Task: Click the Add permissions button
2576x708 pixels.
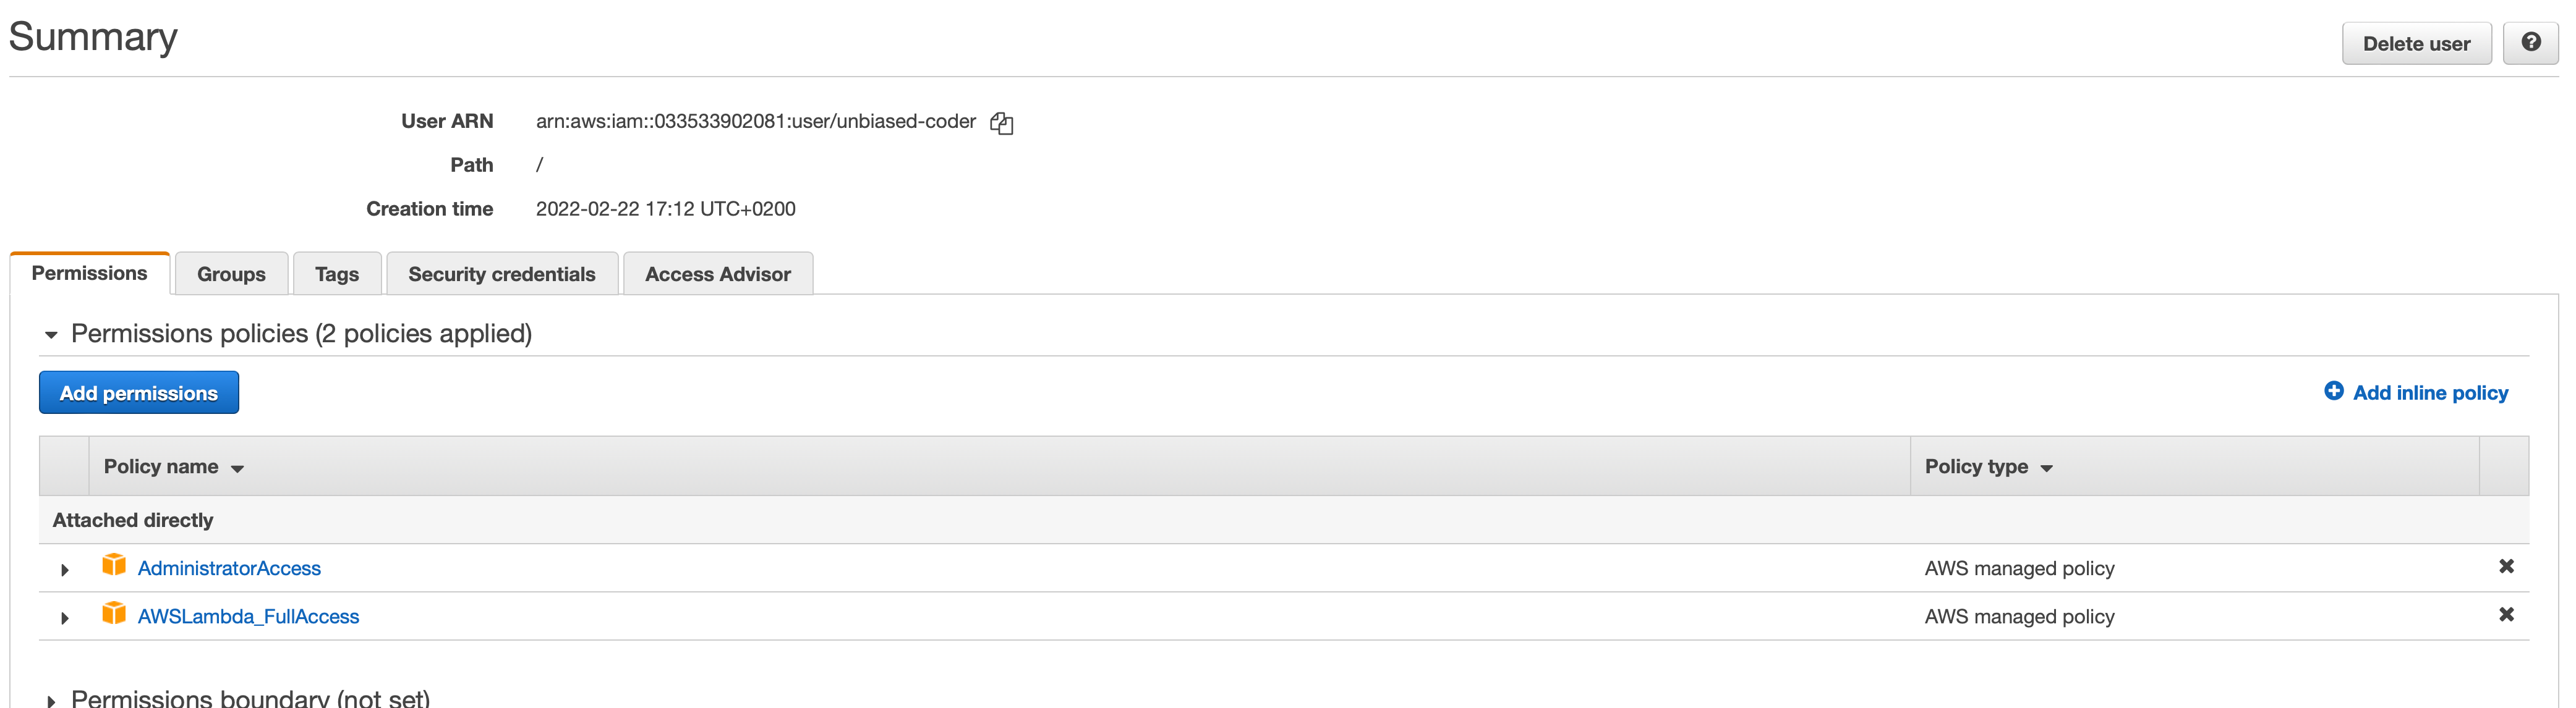Action: [x=138, y=392]
